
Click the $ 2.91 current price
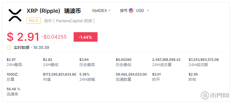23,37
